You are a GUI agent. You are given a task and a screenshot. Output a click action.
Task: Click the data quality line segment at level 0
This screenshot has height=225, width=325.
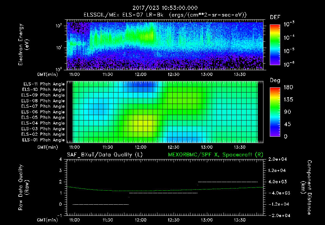(x=101, y=204)
